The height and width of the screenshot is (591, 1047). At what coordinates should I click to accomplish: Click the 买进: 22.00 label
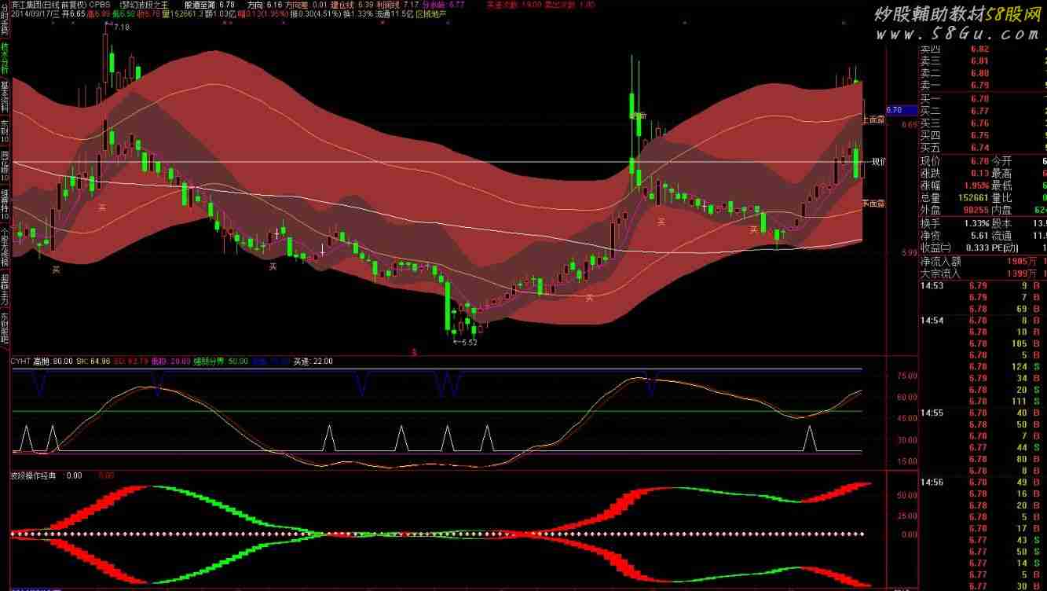tap(313, 362)
